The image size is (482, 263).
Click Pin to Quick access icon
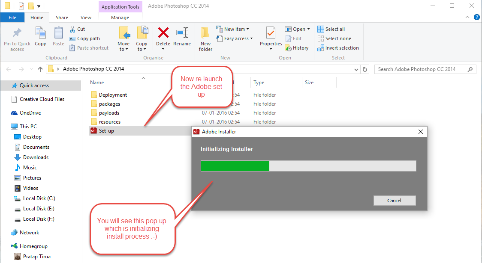point(17,33)
